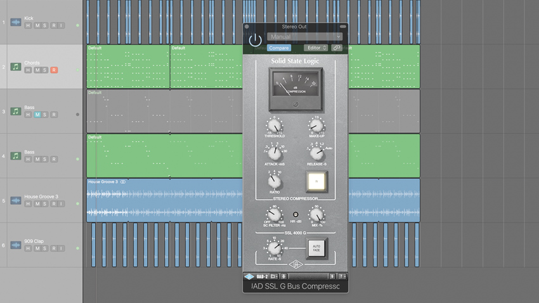Click the 909 Clap track waveform icon

(x=16, y=245)
